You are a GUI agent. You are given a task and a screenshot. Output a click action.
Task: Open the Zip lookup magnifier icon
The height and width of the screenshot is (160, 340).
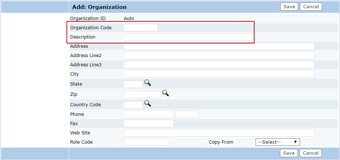[166, 93]
